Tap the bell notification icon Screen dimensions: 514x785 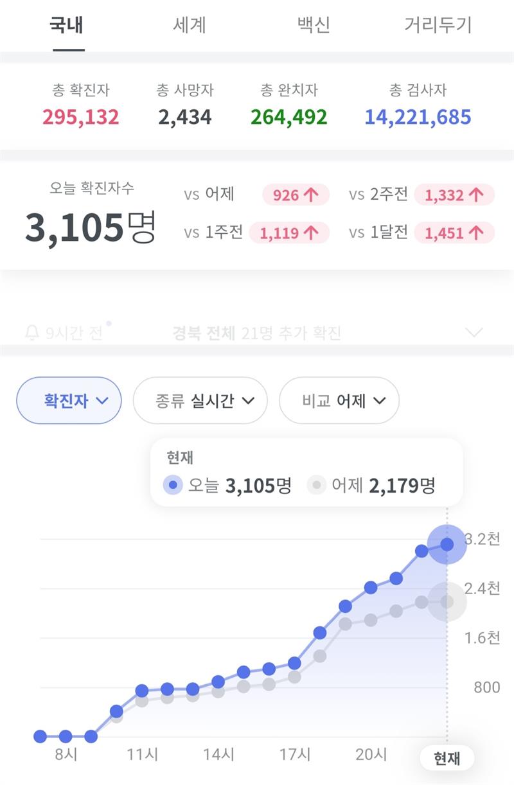[x=31, y=333]
